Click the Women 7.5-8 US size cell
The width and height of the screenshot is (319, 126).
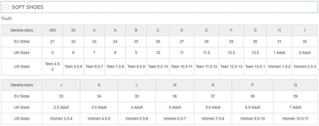(212, 119)
